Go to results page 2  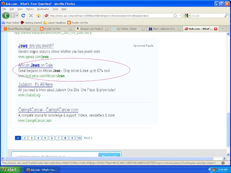point(25,138)
